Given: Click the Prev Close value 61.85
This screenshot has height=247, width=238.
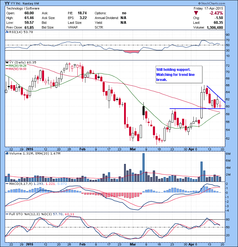Looking at the screenshot, I should click(x=29, y=27).
